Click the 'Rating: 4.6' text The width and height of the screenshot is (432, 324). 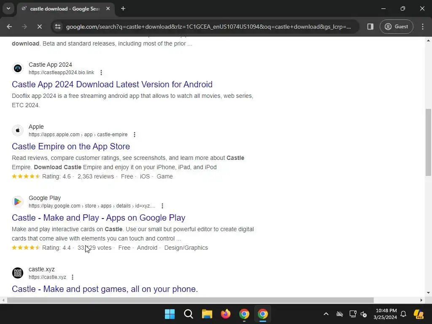(56, 177)
